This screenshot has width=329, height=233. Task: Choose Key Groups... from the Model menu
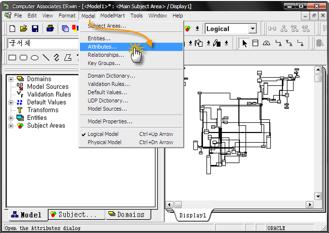[x=131, y=63]
